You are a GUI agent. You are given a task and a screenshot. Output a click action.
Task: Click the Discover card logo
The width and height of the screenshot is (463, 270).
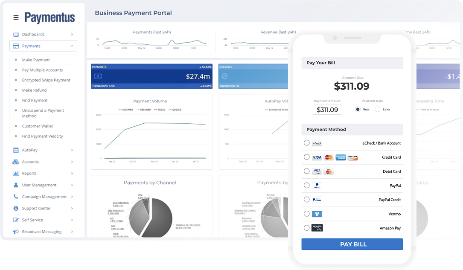pos(352,157)
